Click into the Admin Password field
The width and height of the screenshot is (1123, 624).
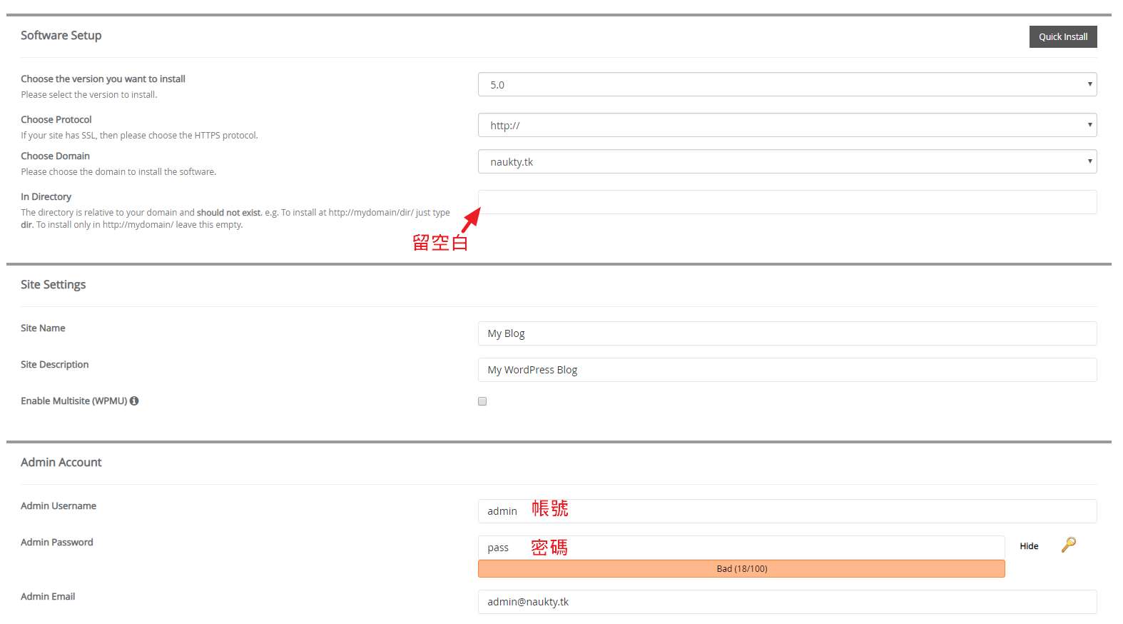point(741,548)
